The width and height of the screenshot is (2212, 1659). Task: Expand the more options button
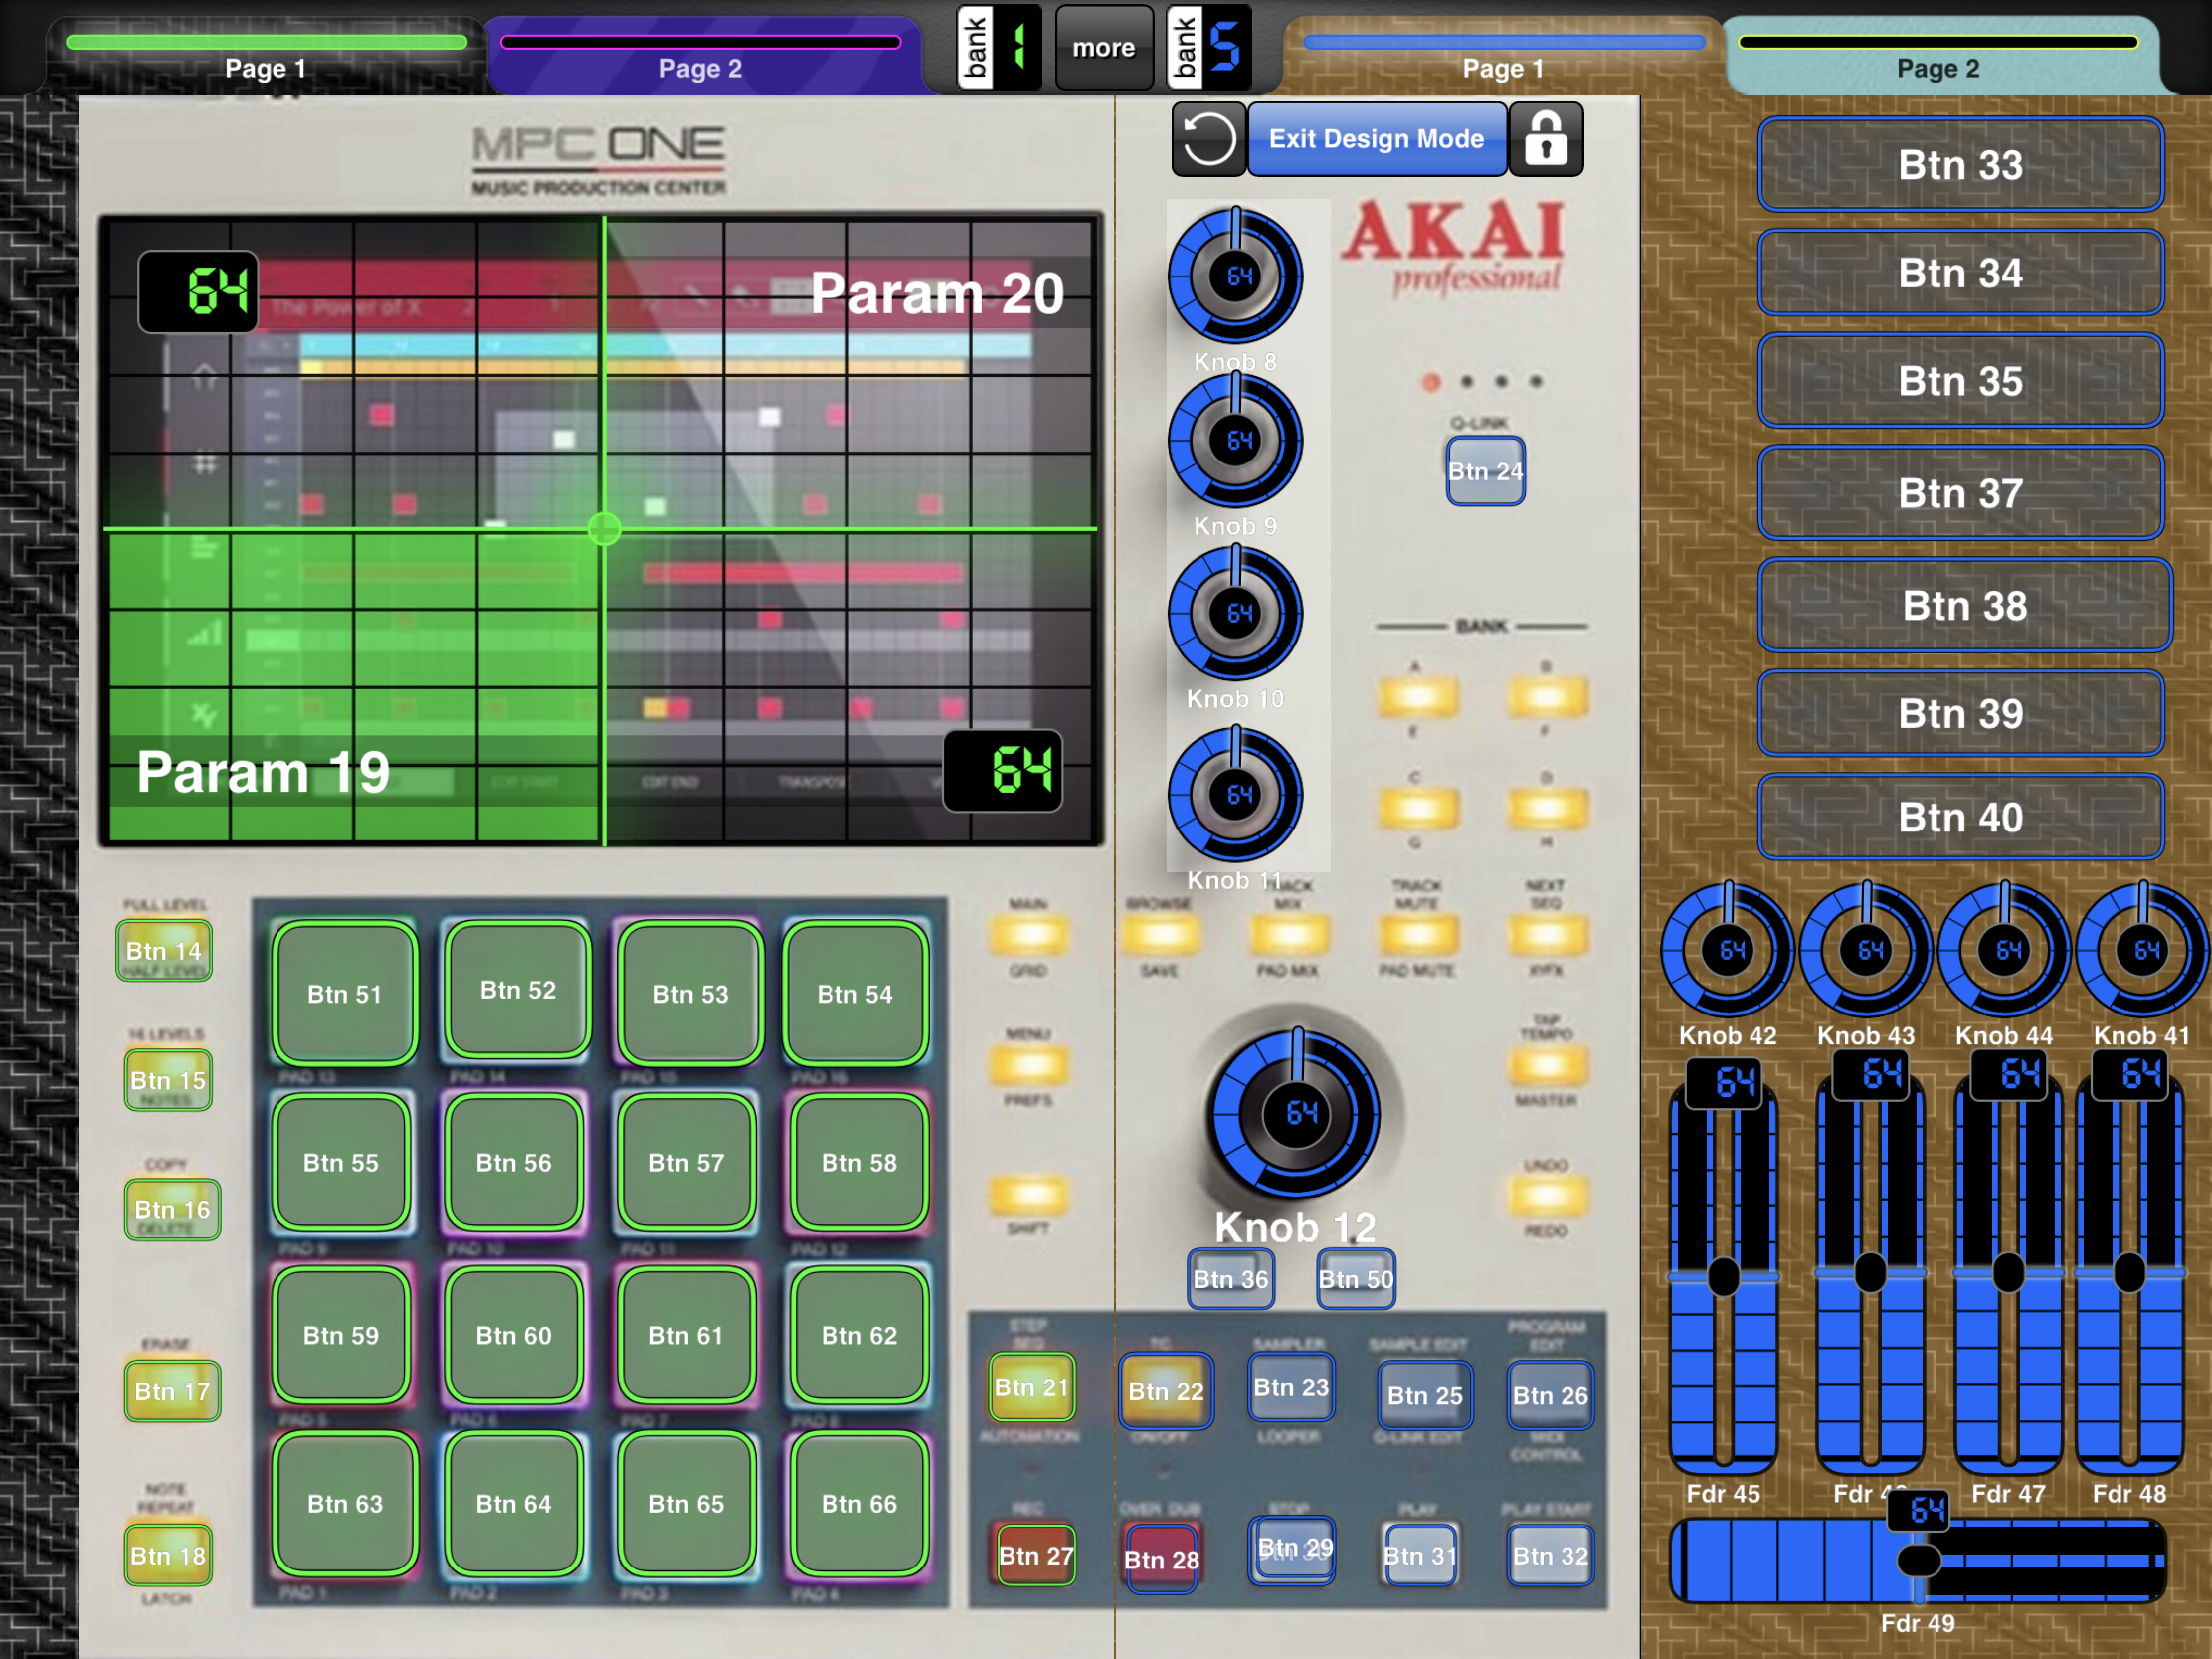(x=1103, y=47)
